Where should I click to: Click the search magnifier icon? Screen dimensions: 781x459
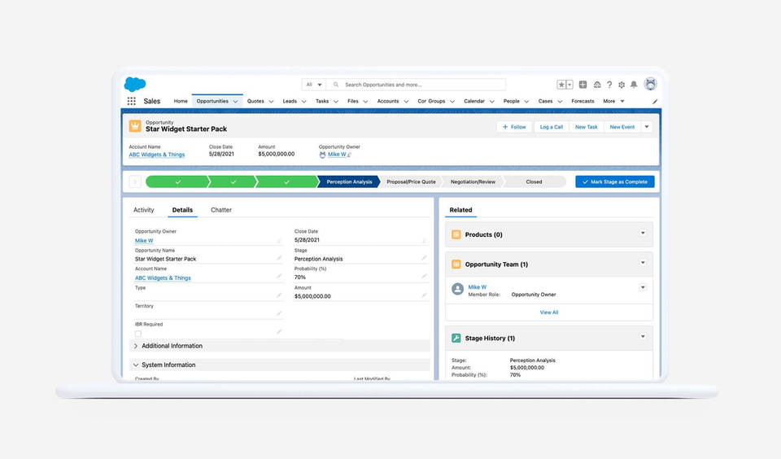pyautogui.click(x=336, y=85)
